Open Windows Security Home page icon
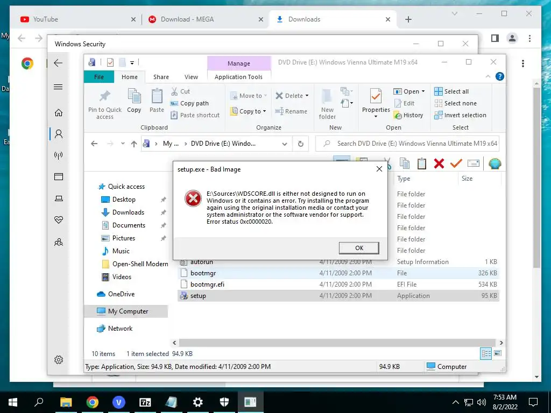551x413 pixels. coord(59,113)
